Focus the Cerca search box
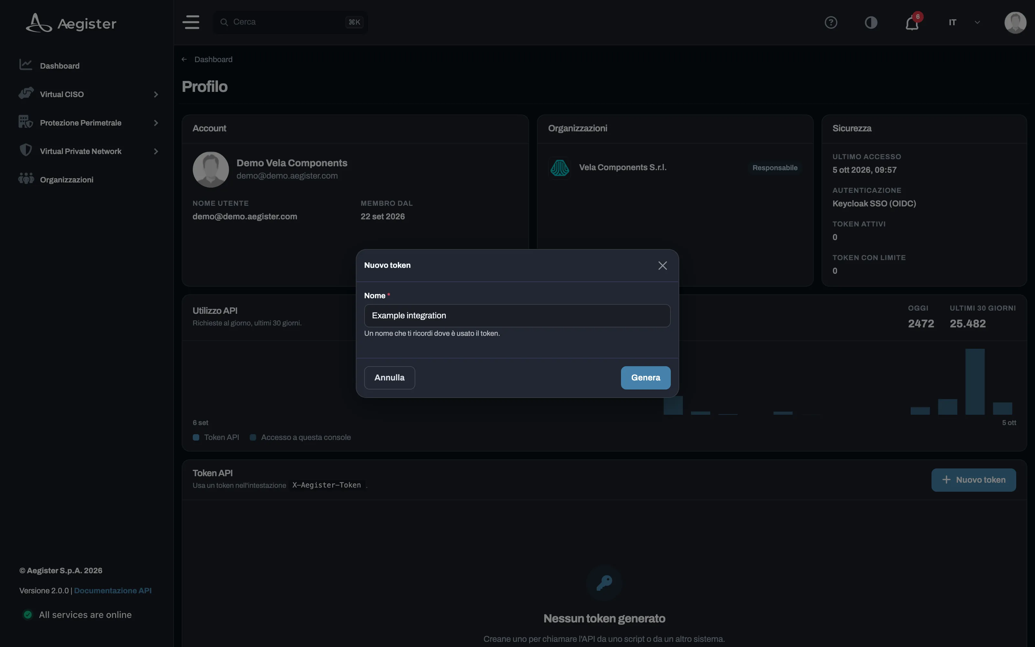This screenshot has height=647, width=1035. coord(291,22)
